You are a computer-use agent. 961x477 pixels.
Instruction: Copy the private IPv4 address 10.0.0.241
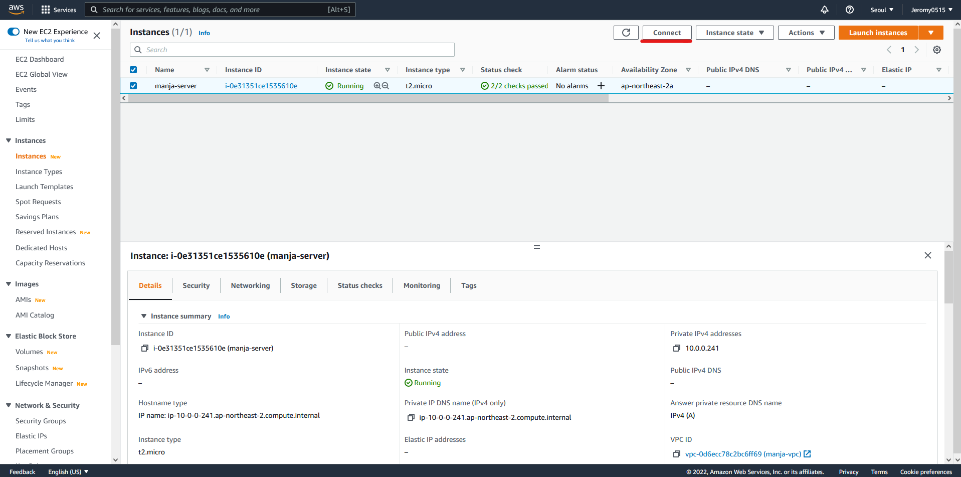677,348
